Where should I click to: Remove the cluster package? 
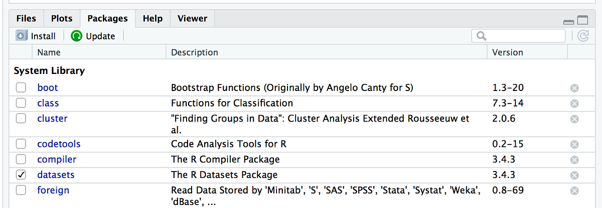pyautogui.click(x=574, y=119)
